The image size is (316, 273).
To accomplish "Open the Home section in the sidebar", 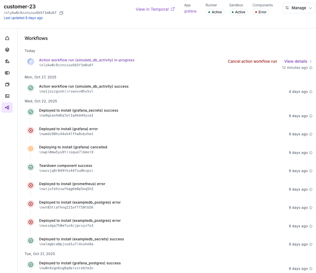I will point(7,38).
